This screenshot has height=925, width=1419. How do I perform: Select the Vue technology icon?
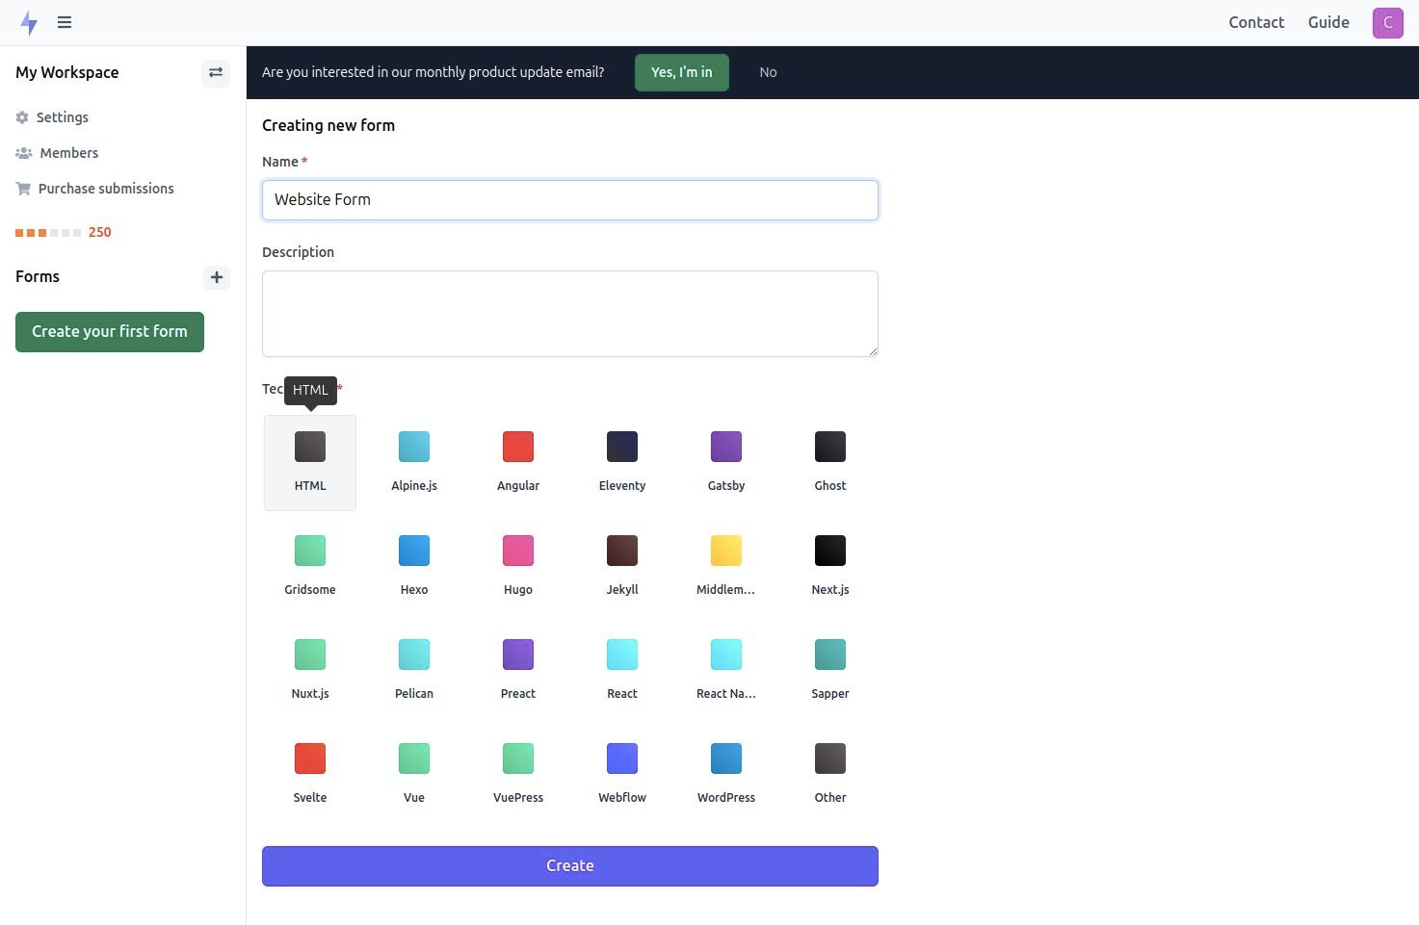413,758
